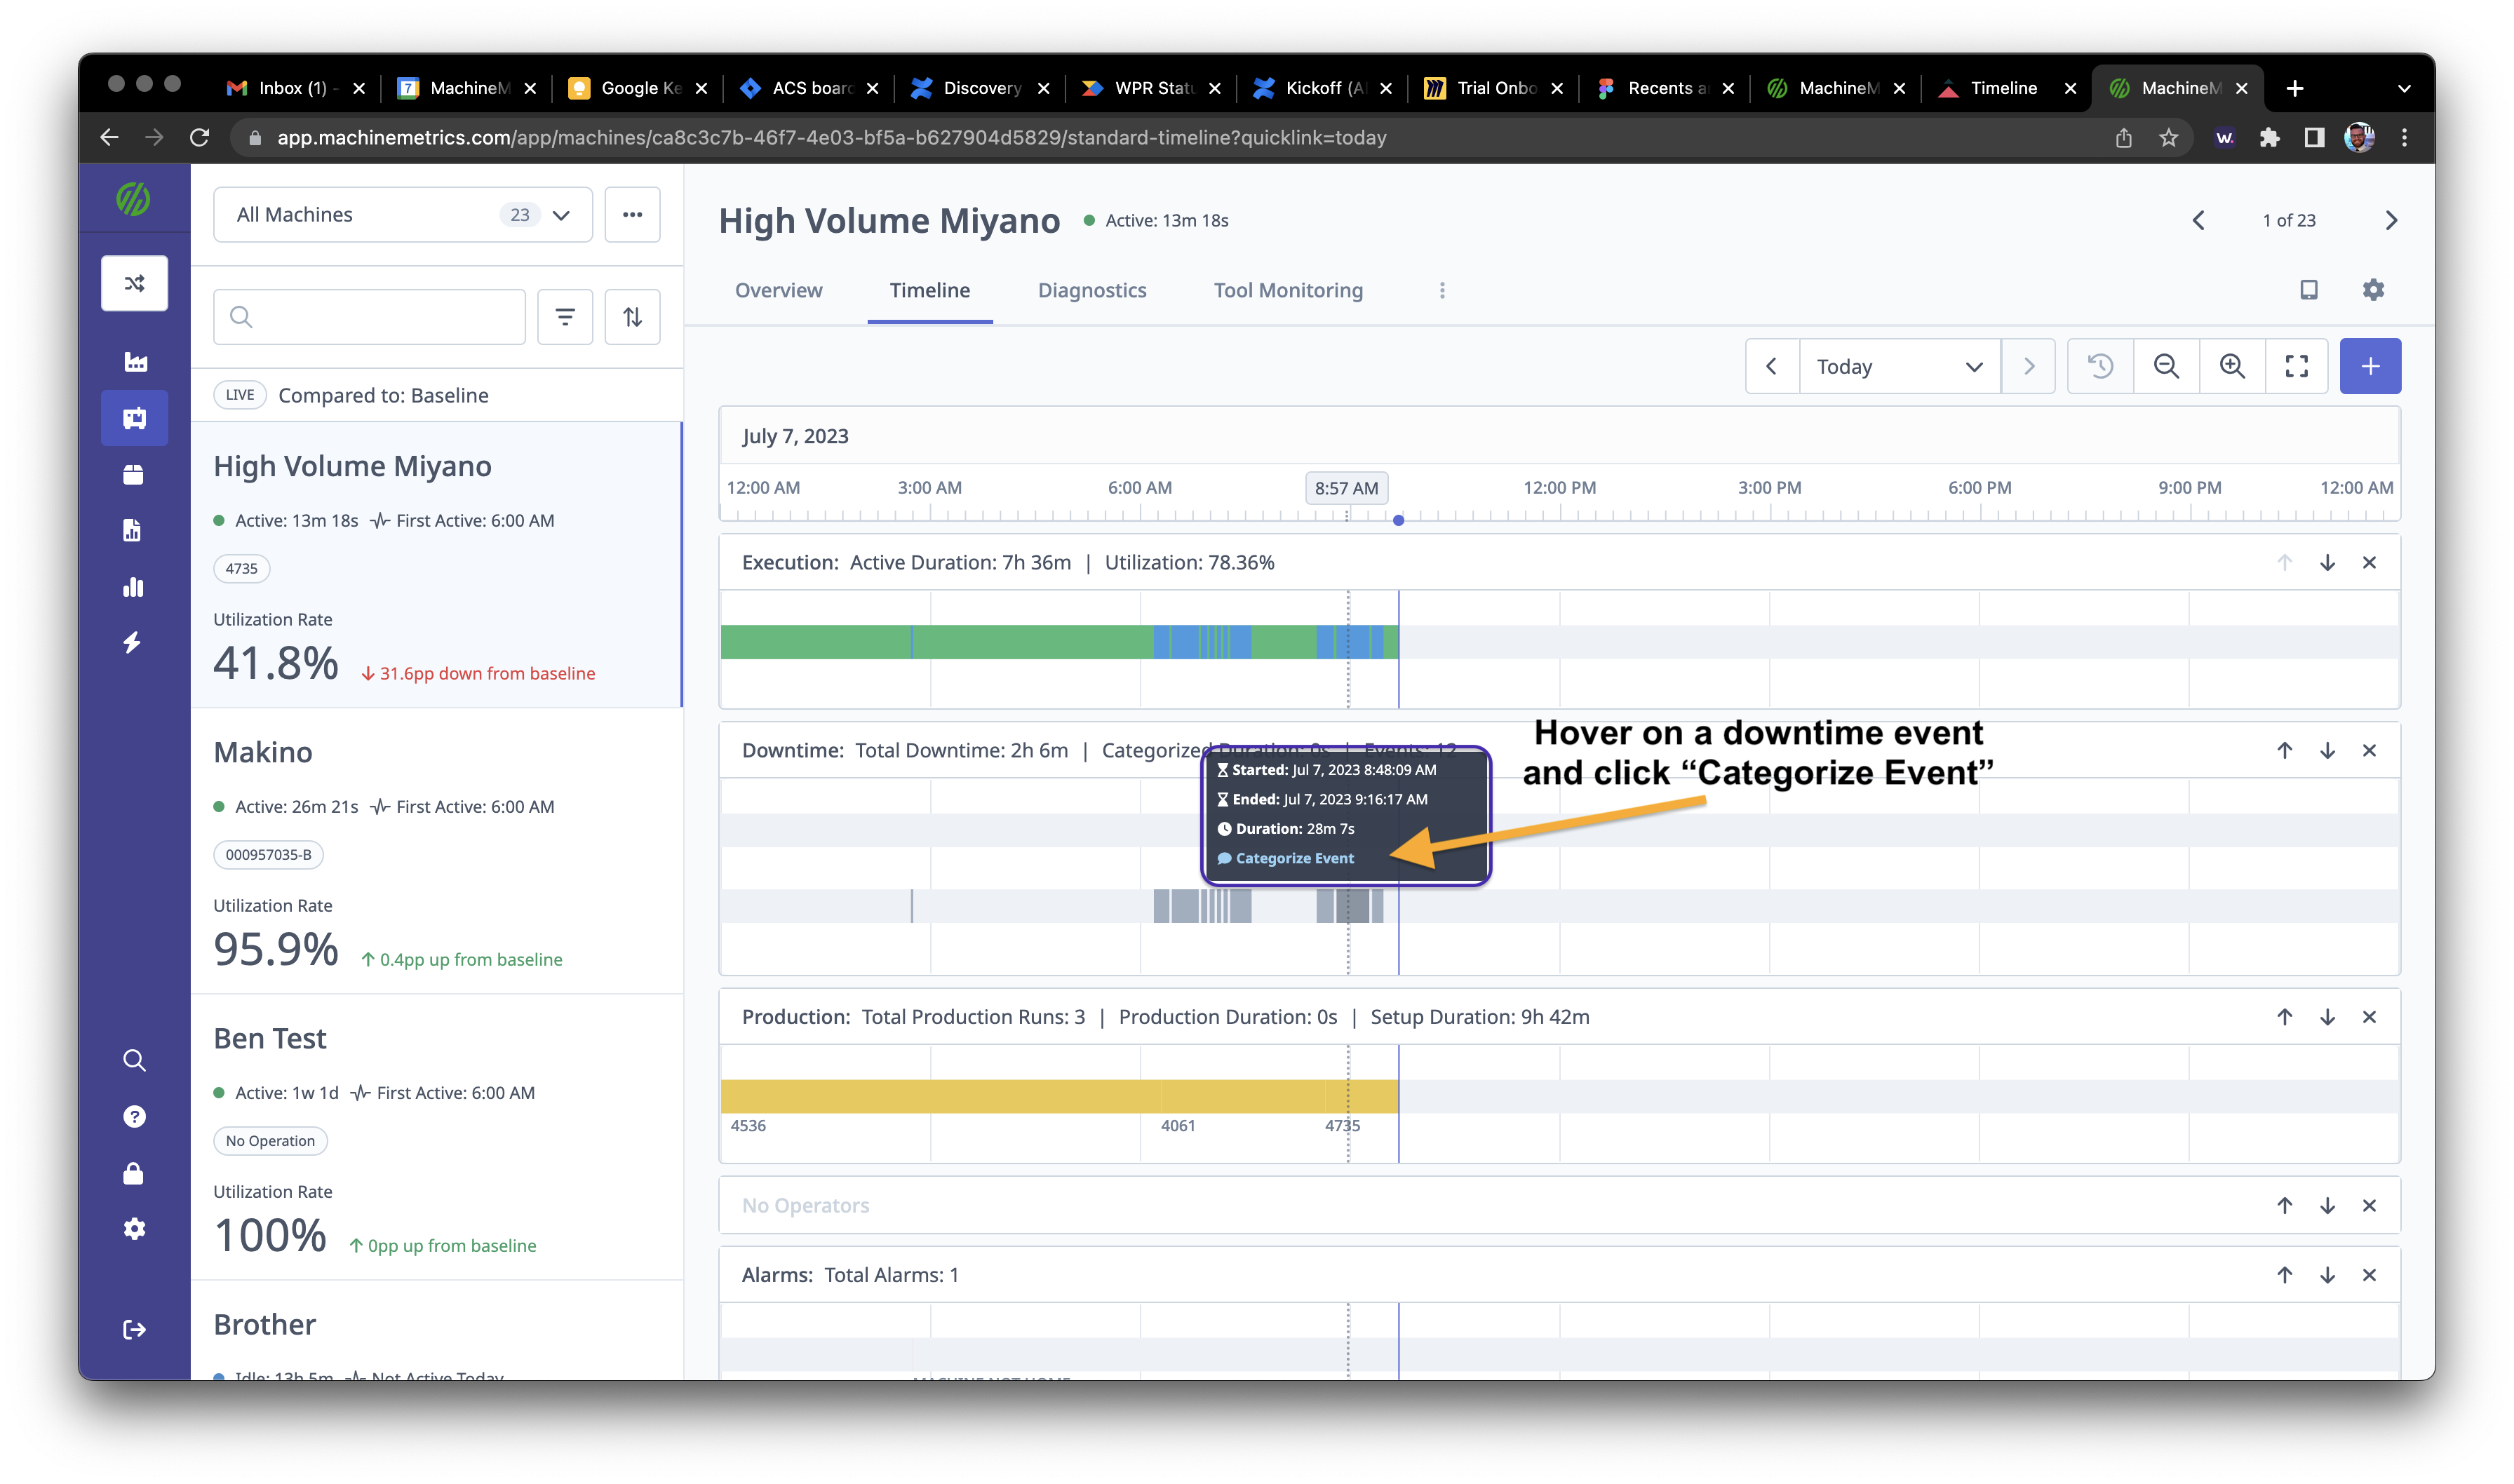Screen dimensions: 2514x1484
Task: Open the Tool Monitoring tab
Action: point(1287,290)
